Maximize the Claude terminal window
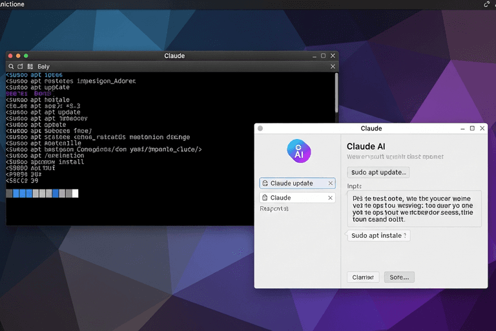The height and width of the screenshot is (331, 496). click(x=324, y=56)
